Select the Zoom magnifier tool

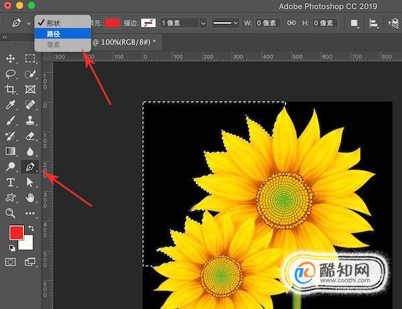pyautogui.click(x=10, y=213)
